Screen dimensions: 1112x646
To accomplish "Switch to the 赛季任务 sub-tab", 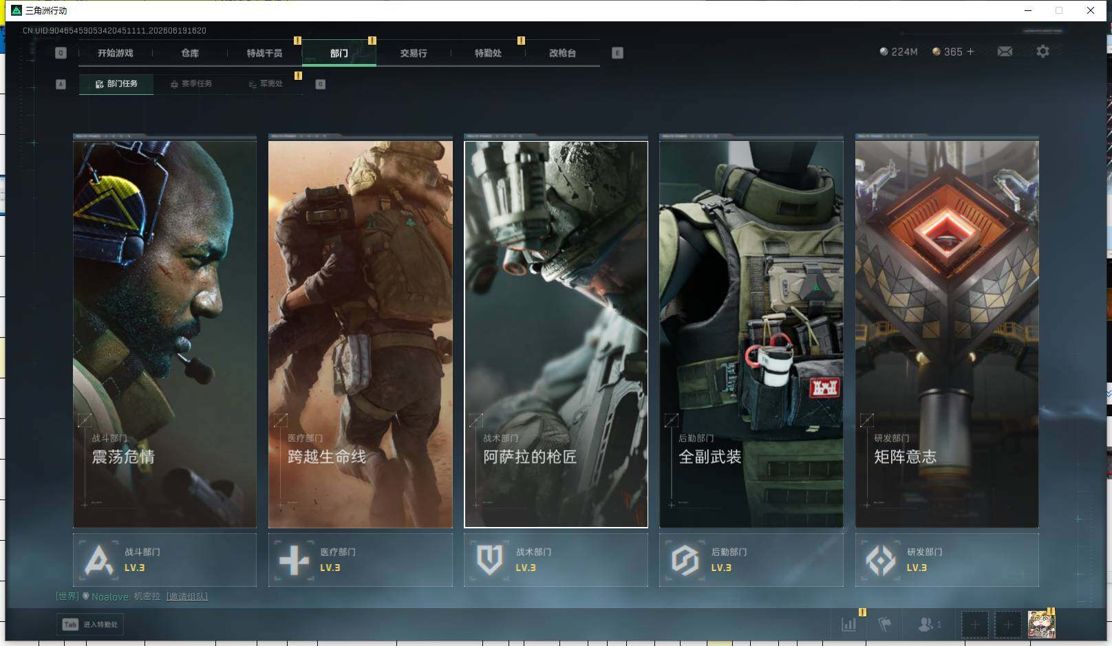I will pyautogui.click(x=191, y=84).
